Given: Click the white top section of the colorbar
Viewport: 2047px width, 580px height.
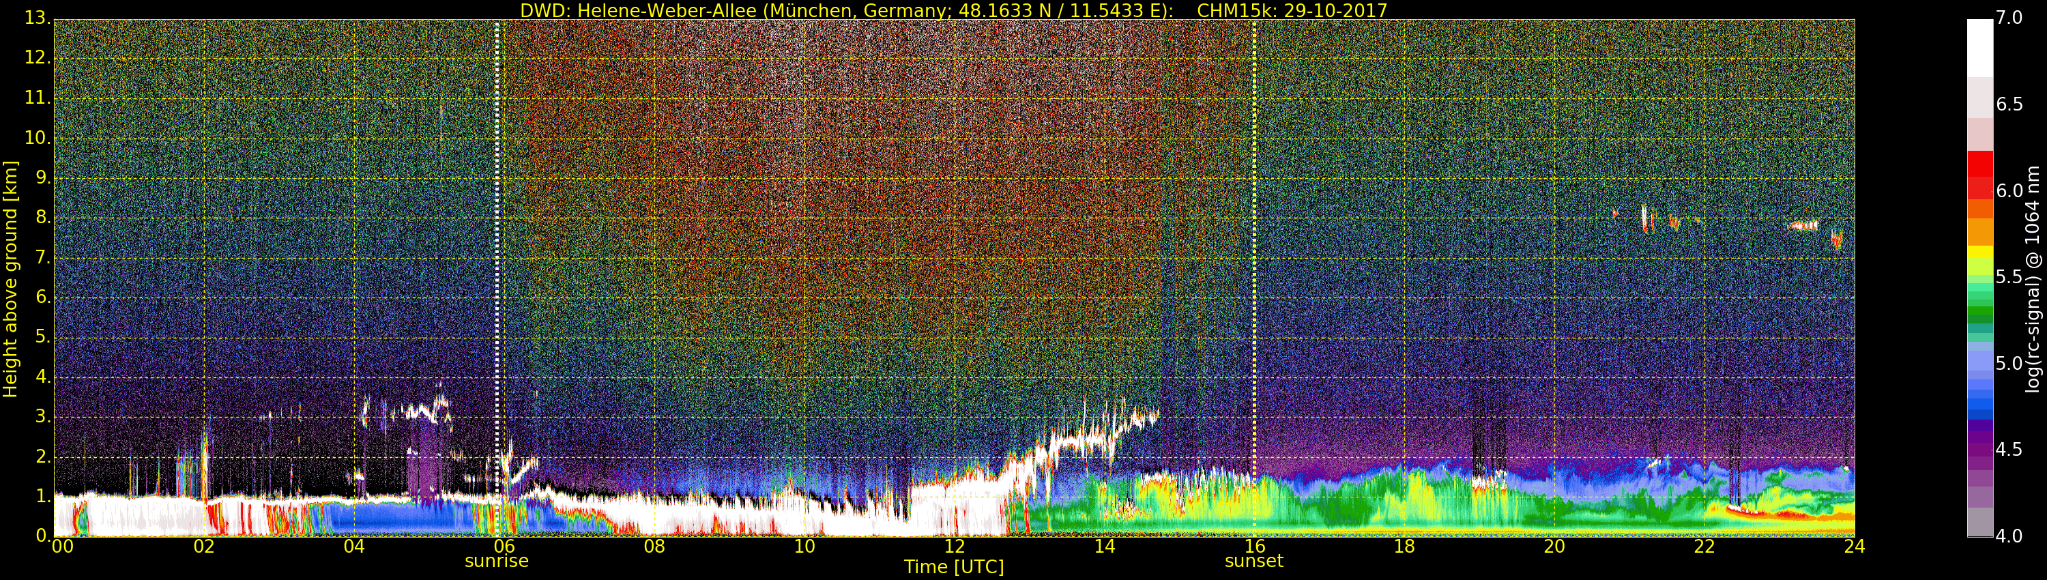Looking at the screenshot, I should [1979, 48].
